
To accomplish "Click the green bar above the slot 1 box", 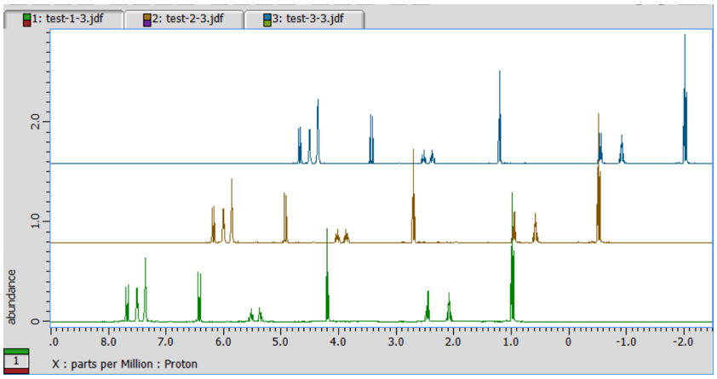I will coord(17,351).
